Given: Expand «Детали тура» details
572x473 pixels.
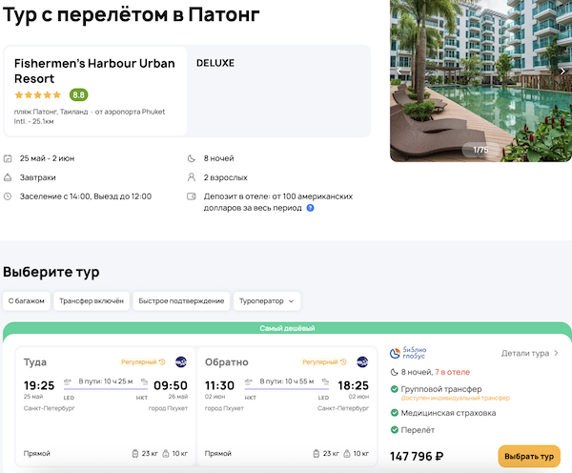Looking at the screenshot, I should click(530, 354).
